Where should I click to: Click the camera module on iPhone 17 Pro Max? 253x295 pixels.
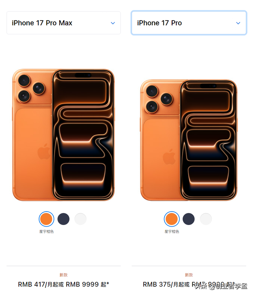pos(32,89)
